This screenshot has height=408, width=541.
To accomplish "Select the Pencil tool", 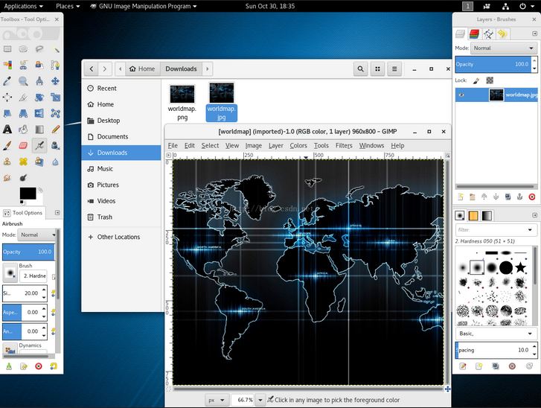I will (55, 130).
